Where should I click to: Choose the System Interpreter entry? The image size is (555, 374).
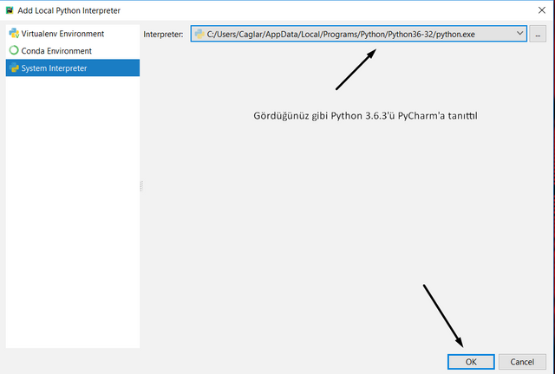coord(54,68)
